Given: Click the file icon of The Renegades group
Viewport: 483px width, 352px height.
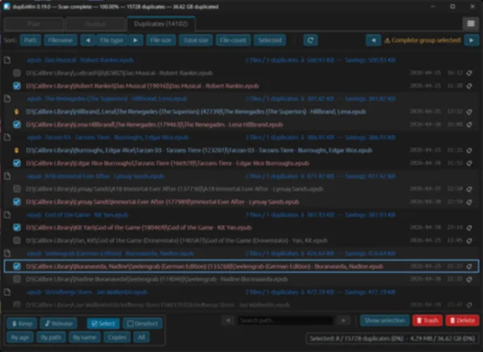Looking at the screenshot, I should (x=7, y=99).
